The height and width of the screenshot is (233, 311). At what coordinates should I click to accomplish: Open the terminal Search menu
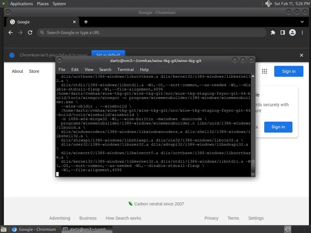coord(105,69)
